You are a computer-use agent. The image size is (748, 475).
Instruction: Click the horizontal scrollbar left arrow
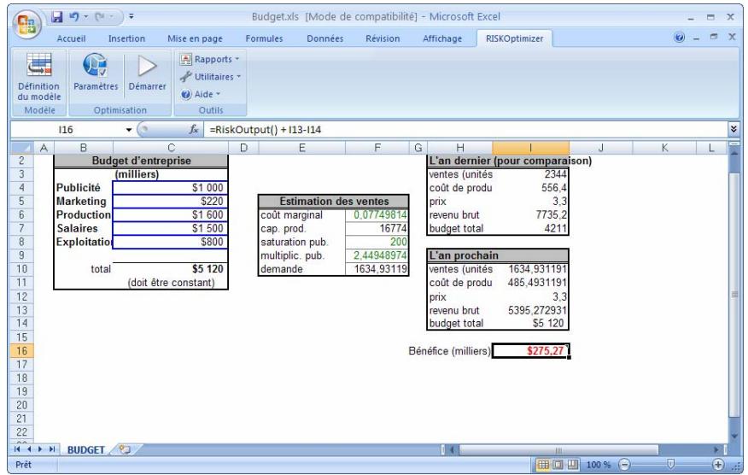[453, 449]
